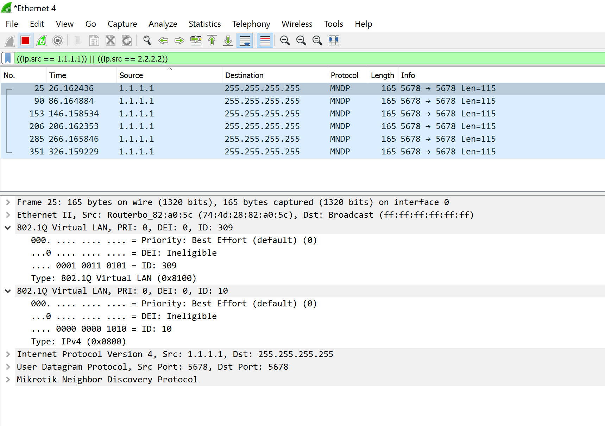The image size is (605, 426).
Task: Select Priority line under VLAN ID 309
Action: pos(174,240)
